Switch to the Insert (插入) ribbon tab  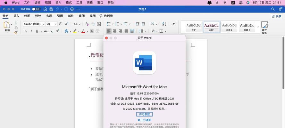16,16
